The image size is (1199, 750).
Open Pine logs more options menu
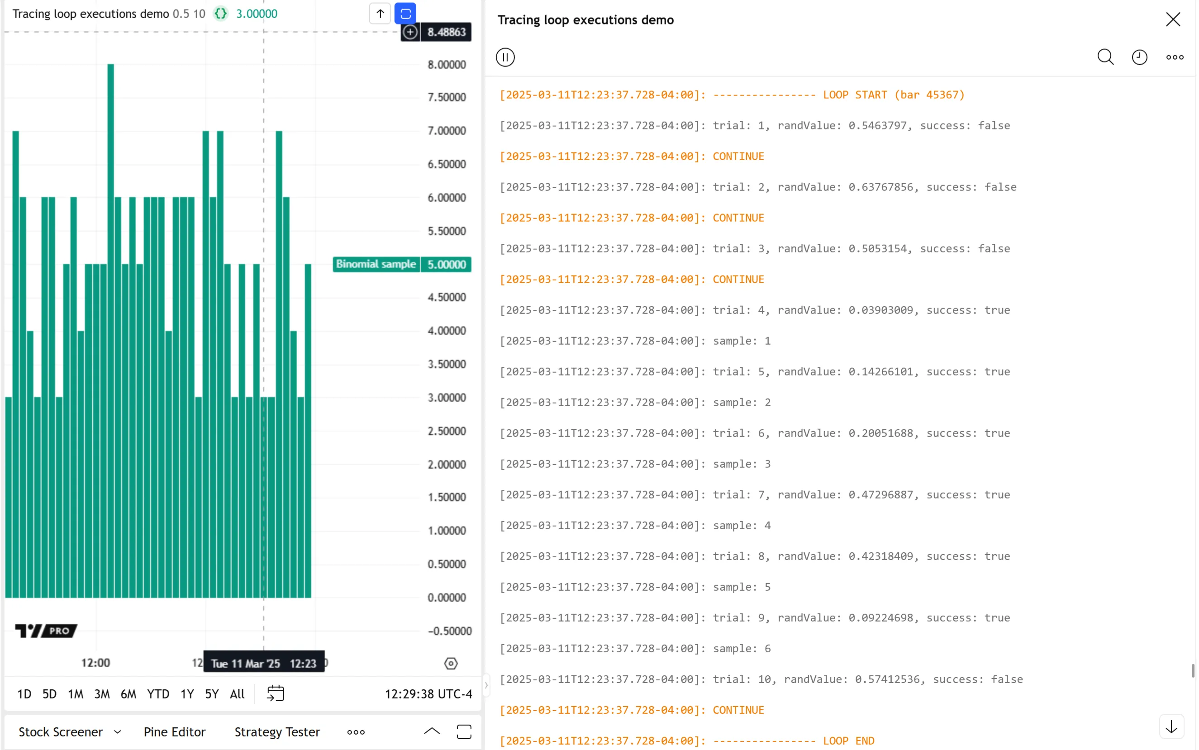pyautogui.click(x=1174, y=57)
